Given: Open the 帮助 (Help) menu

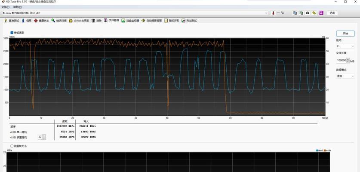Looking at the screenshot, I should coord(18,7).
